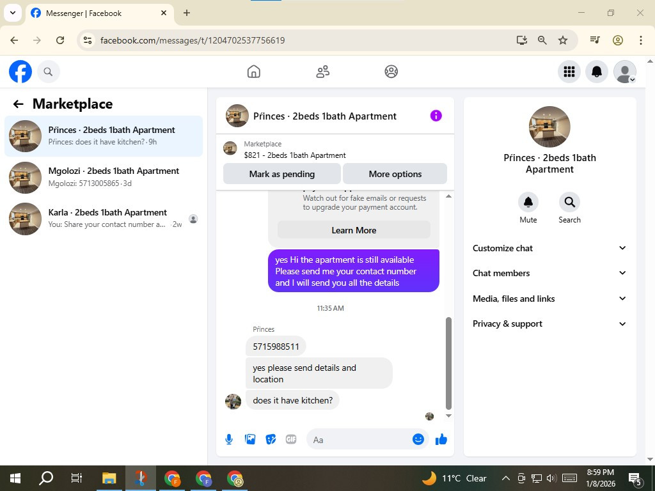Screen dimensions: 655x491
Task: Expand the Customize chat section
Action: 549,248
